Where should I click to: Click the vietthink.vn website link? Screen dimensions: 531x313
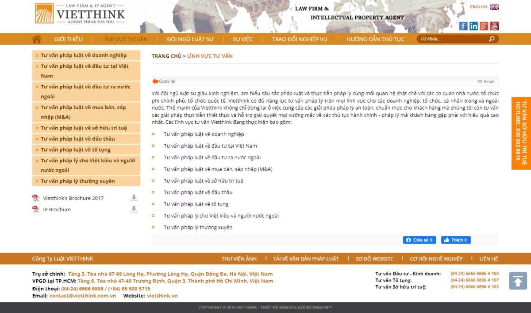(162, 296)
